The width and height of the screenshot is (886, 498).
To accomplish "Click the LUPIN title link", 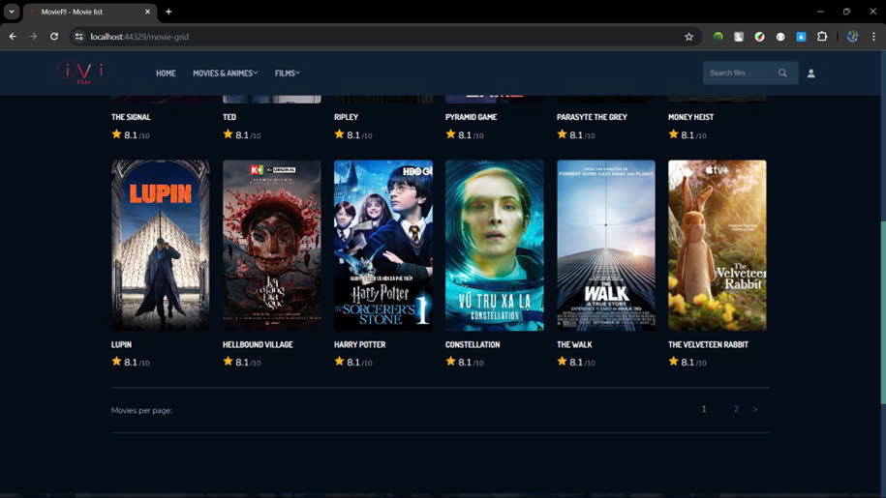I will [121, 344].
